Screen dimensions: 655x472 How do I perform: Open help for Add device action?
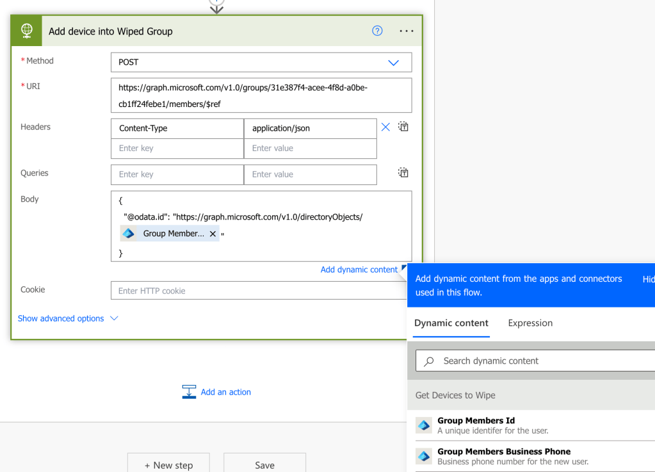coord(377,31)
